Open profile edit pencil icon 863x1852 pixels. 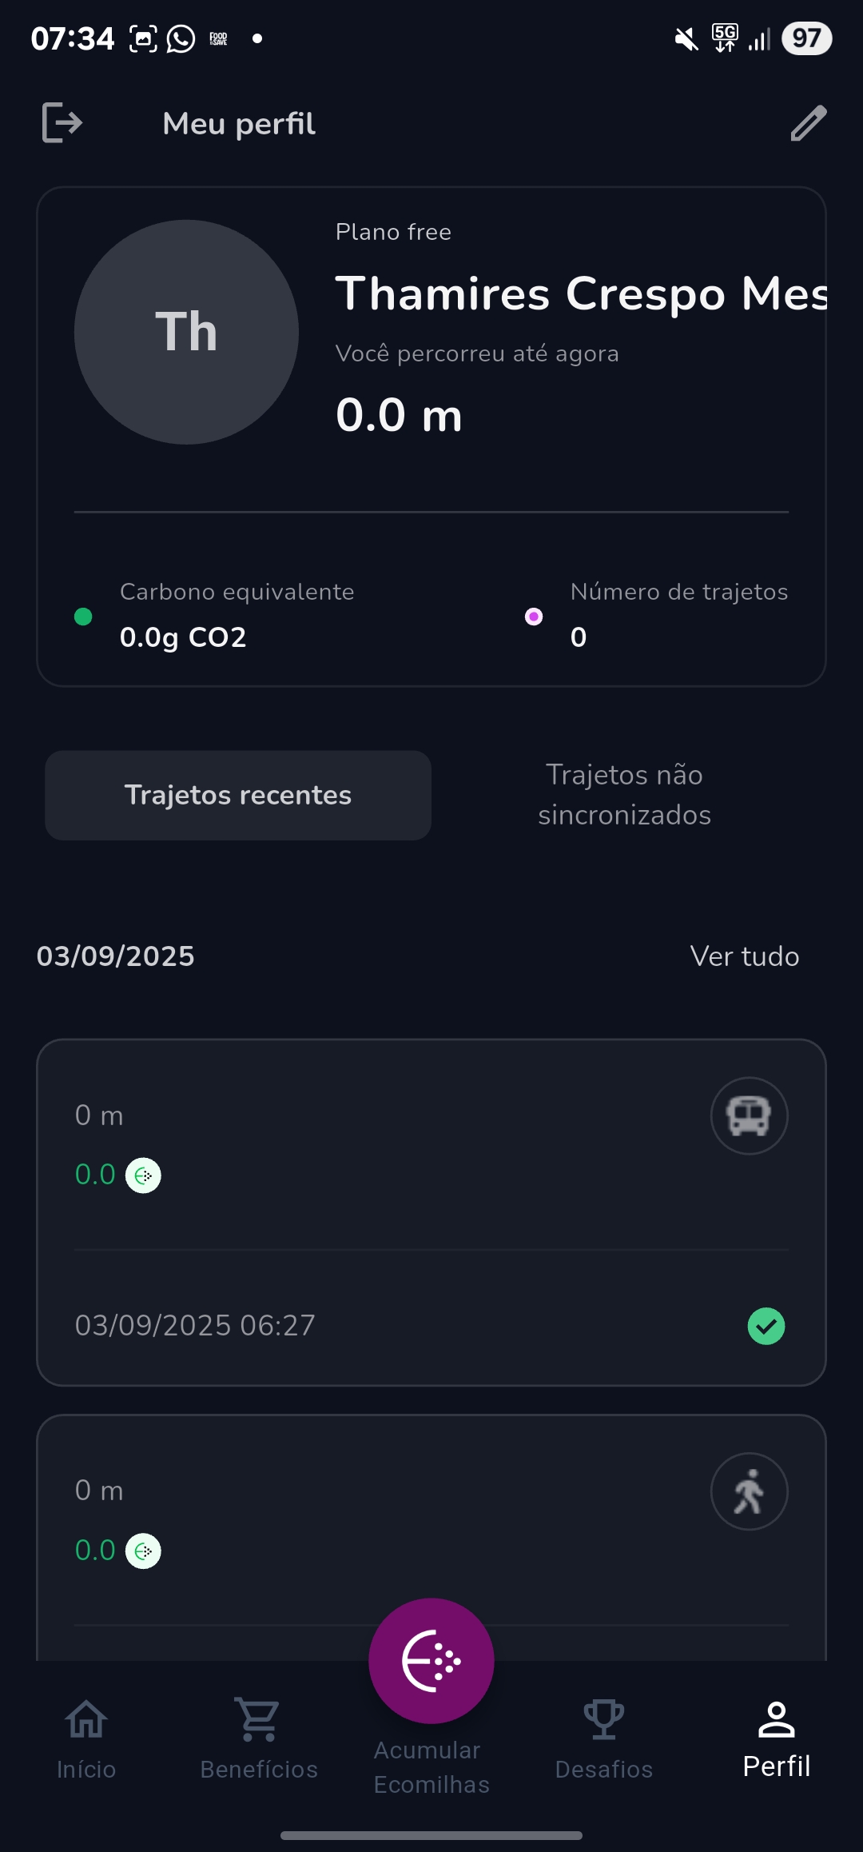[808, 123]
